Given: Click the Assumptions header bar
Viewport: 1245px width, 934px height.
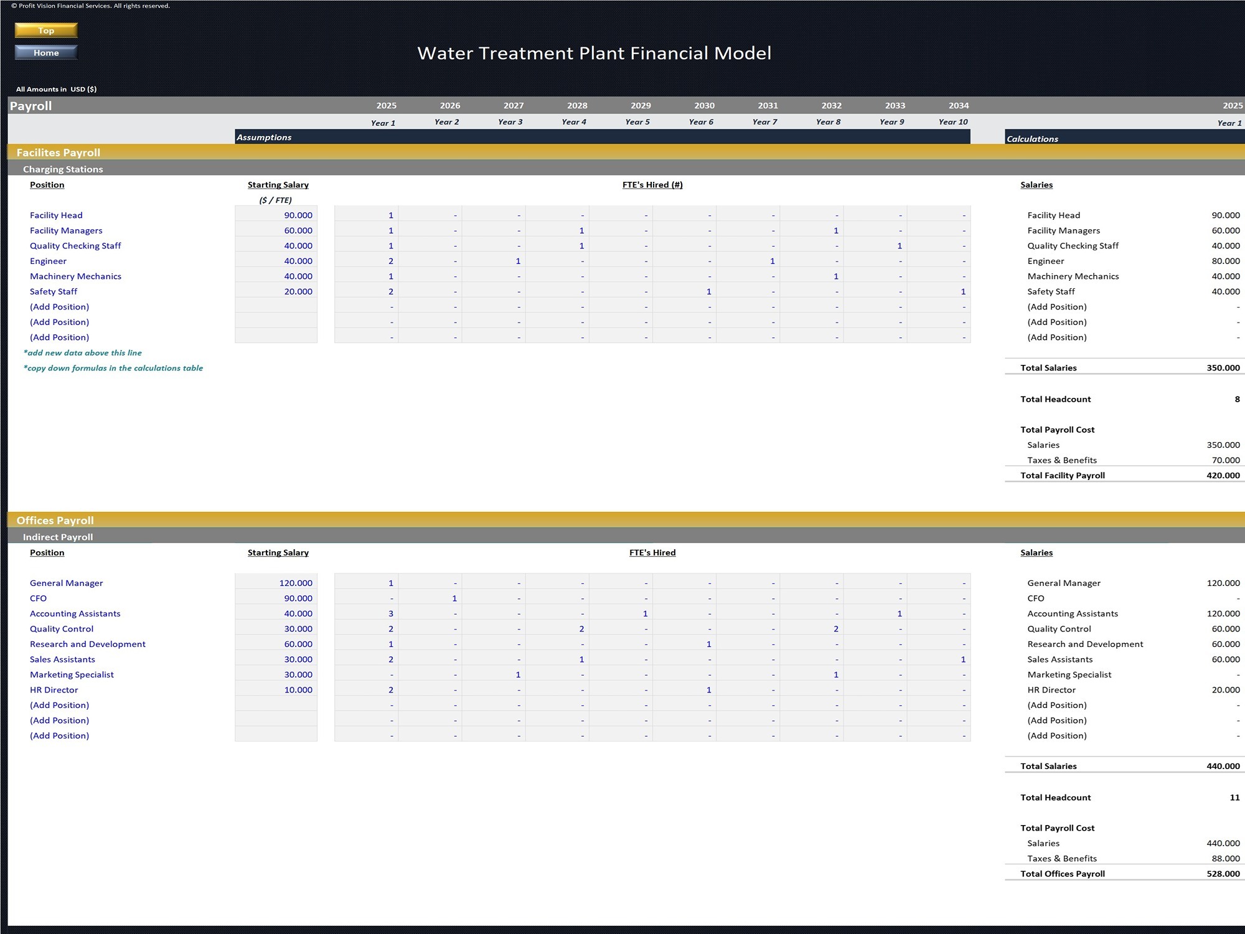Looking at the screenshot, I should coord(603,137).
